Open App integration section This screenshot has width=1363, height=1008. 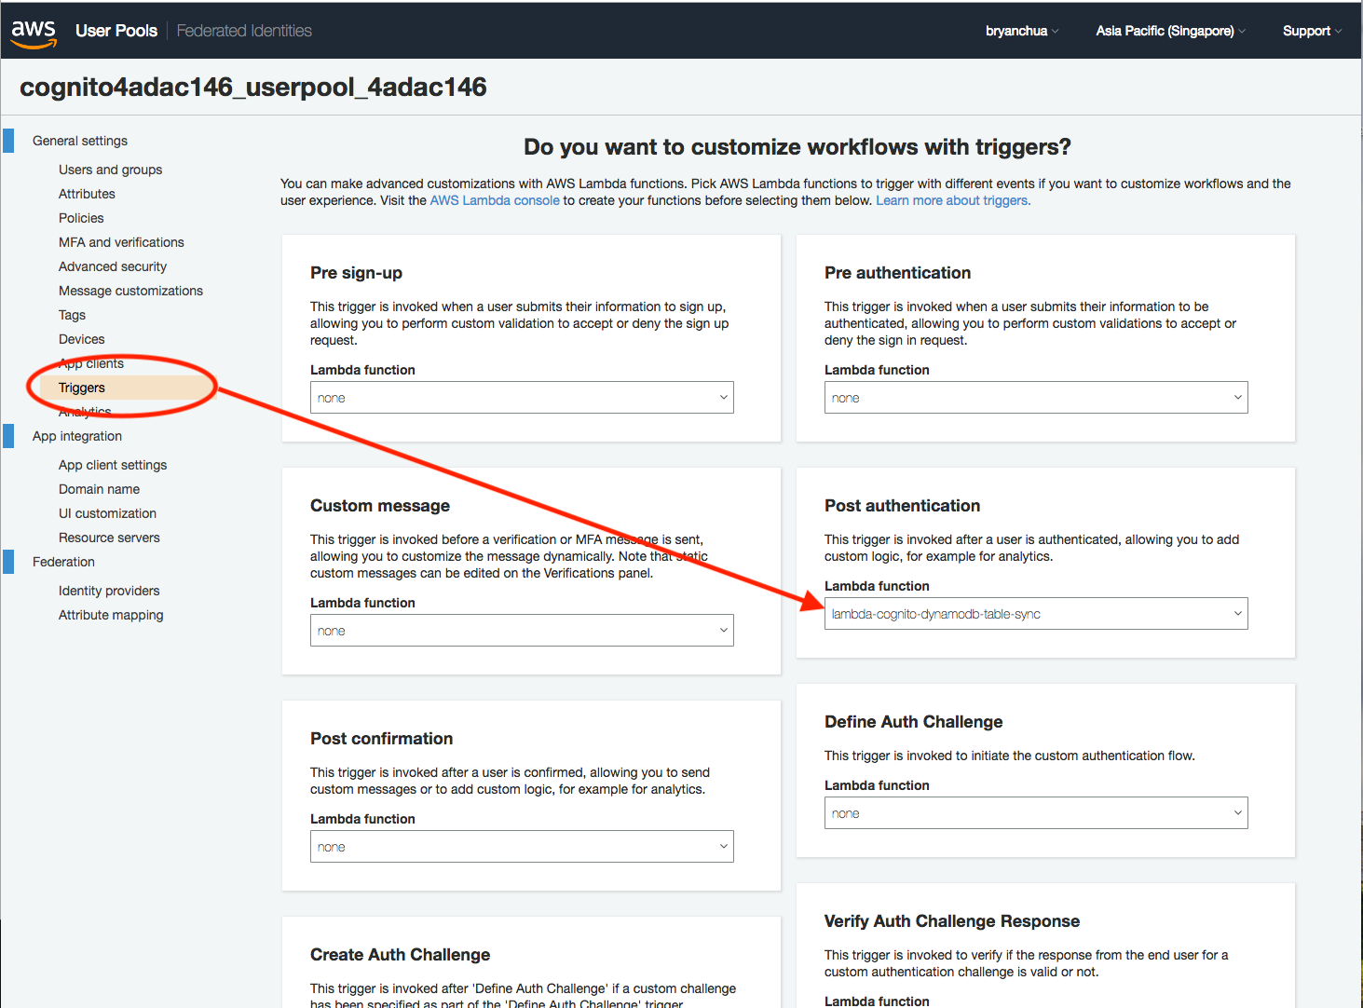pos(77,436)
